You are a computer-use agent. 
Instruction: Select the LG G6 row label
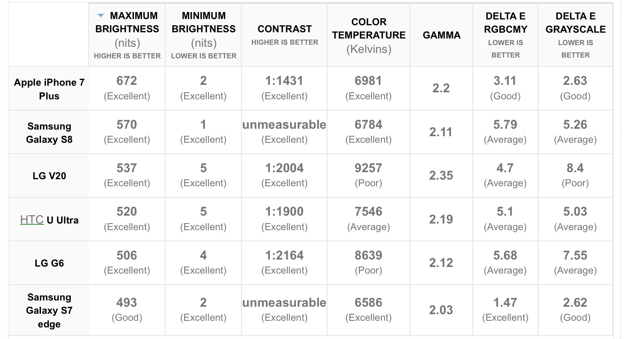(49, 263)
